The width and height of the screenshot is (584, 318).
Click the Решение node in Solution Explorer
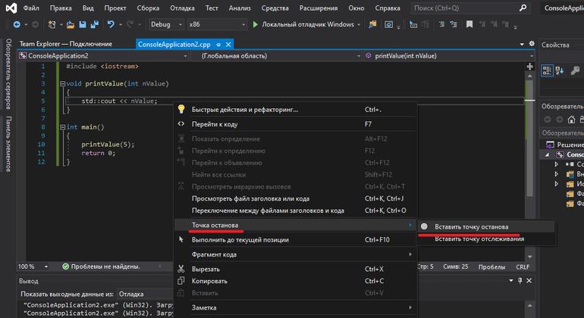coord(564,145)
